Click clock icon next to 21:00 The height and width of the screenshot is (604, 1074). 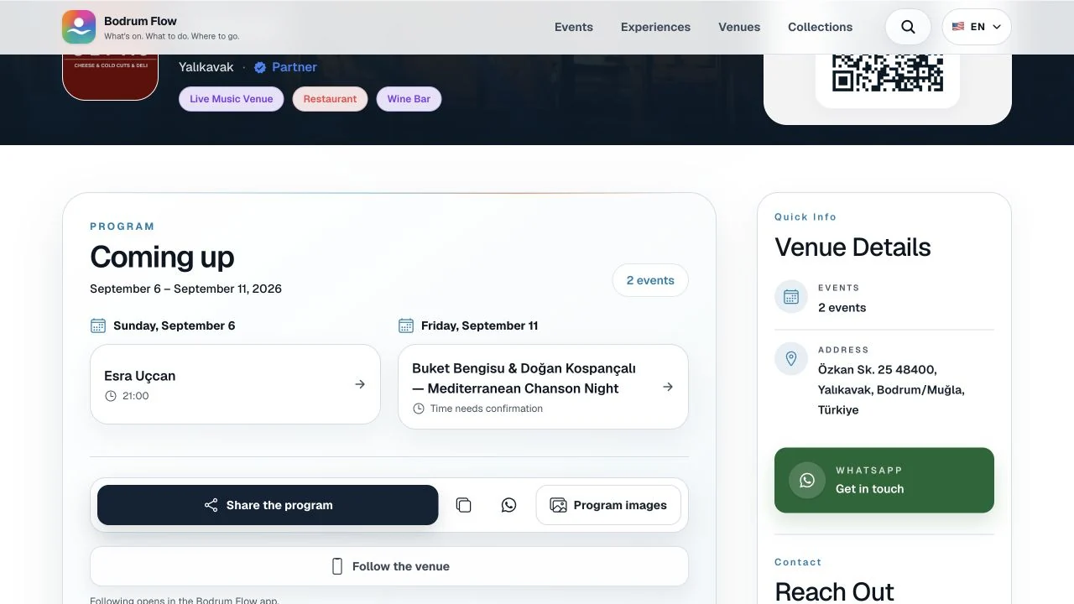(111, 396)
